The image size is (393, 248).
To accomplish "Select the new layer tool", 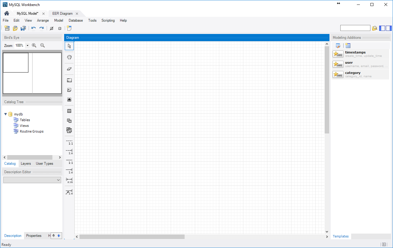I will pos(69,80).
